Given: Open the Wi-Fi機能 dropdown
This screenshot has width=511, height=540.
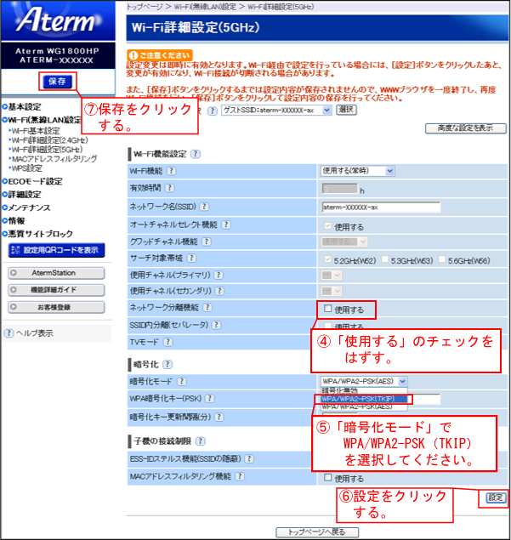Looking at the screenshot, I should (x=357, y=171).
